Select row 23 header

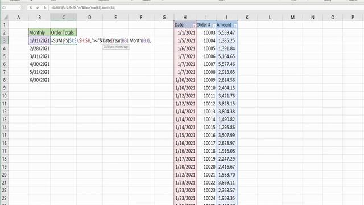pyautogui.click(x=5, y=198)
